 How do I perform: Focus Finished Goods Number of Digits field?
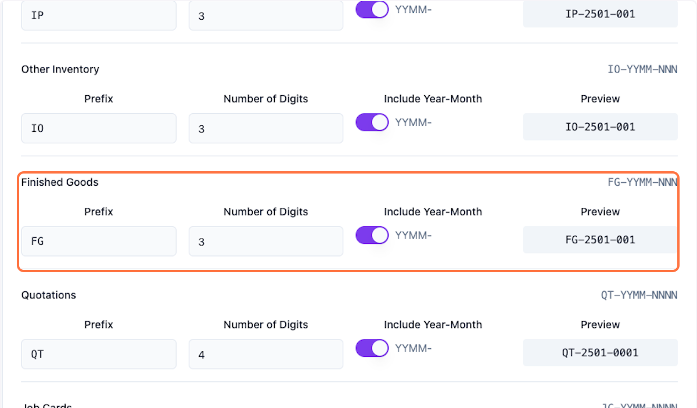[265, 241]
